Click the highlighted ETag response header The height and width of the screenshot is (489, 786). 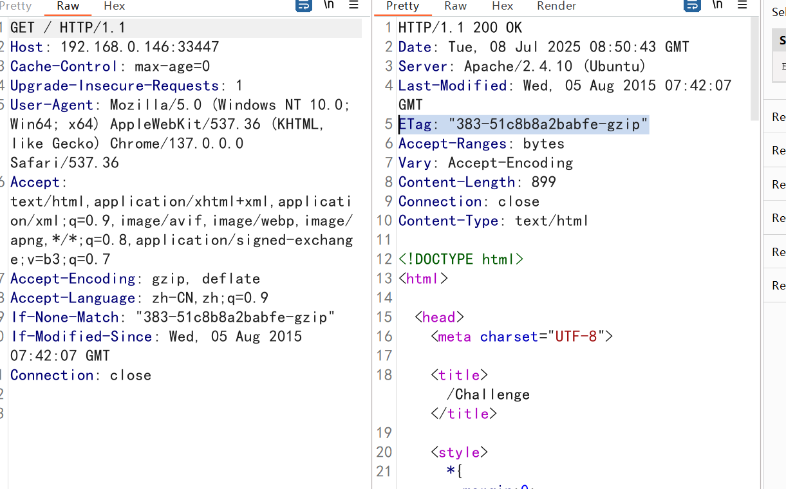pos(523,124)
